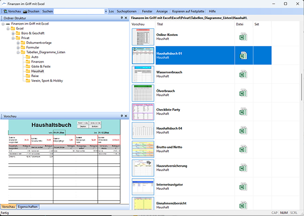The image size is (304, 216).
Task: Collapse the Tabellen_Diagramme_Listen folder
Action: 18,52
